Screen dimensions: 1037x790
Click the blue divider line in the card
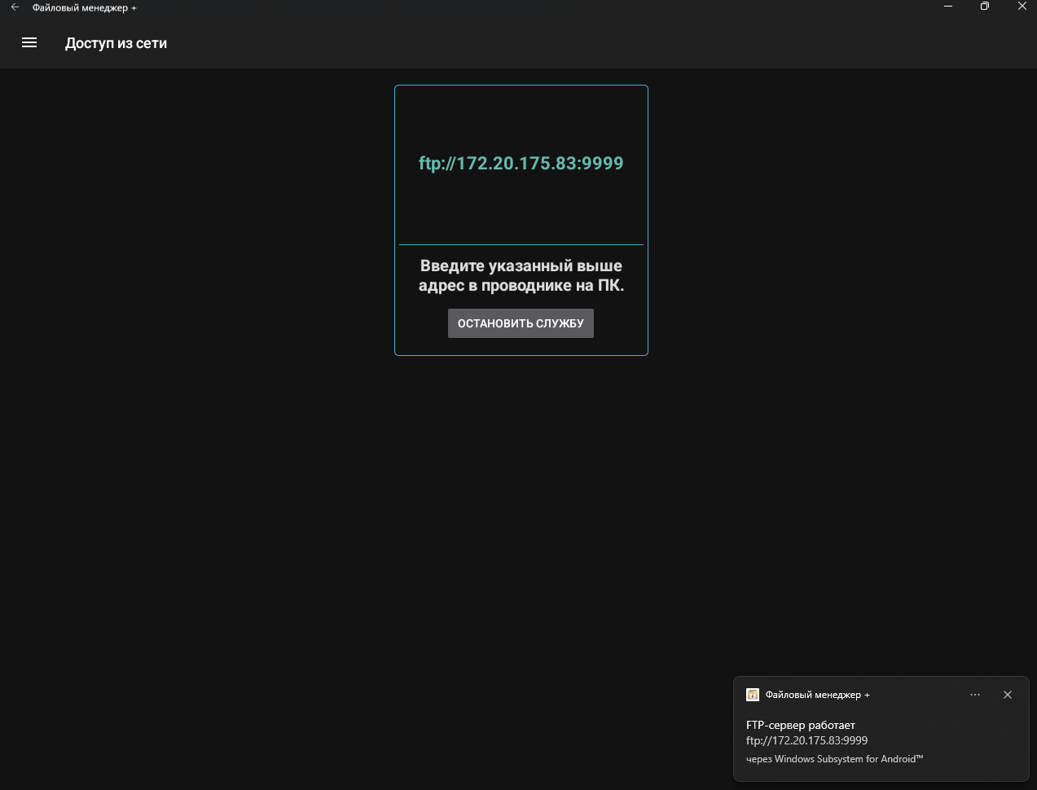(x=521, y=244)
